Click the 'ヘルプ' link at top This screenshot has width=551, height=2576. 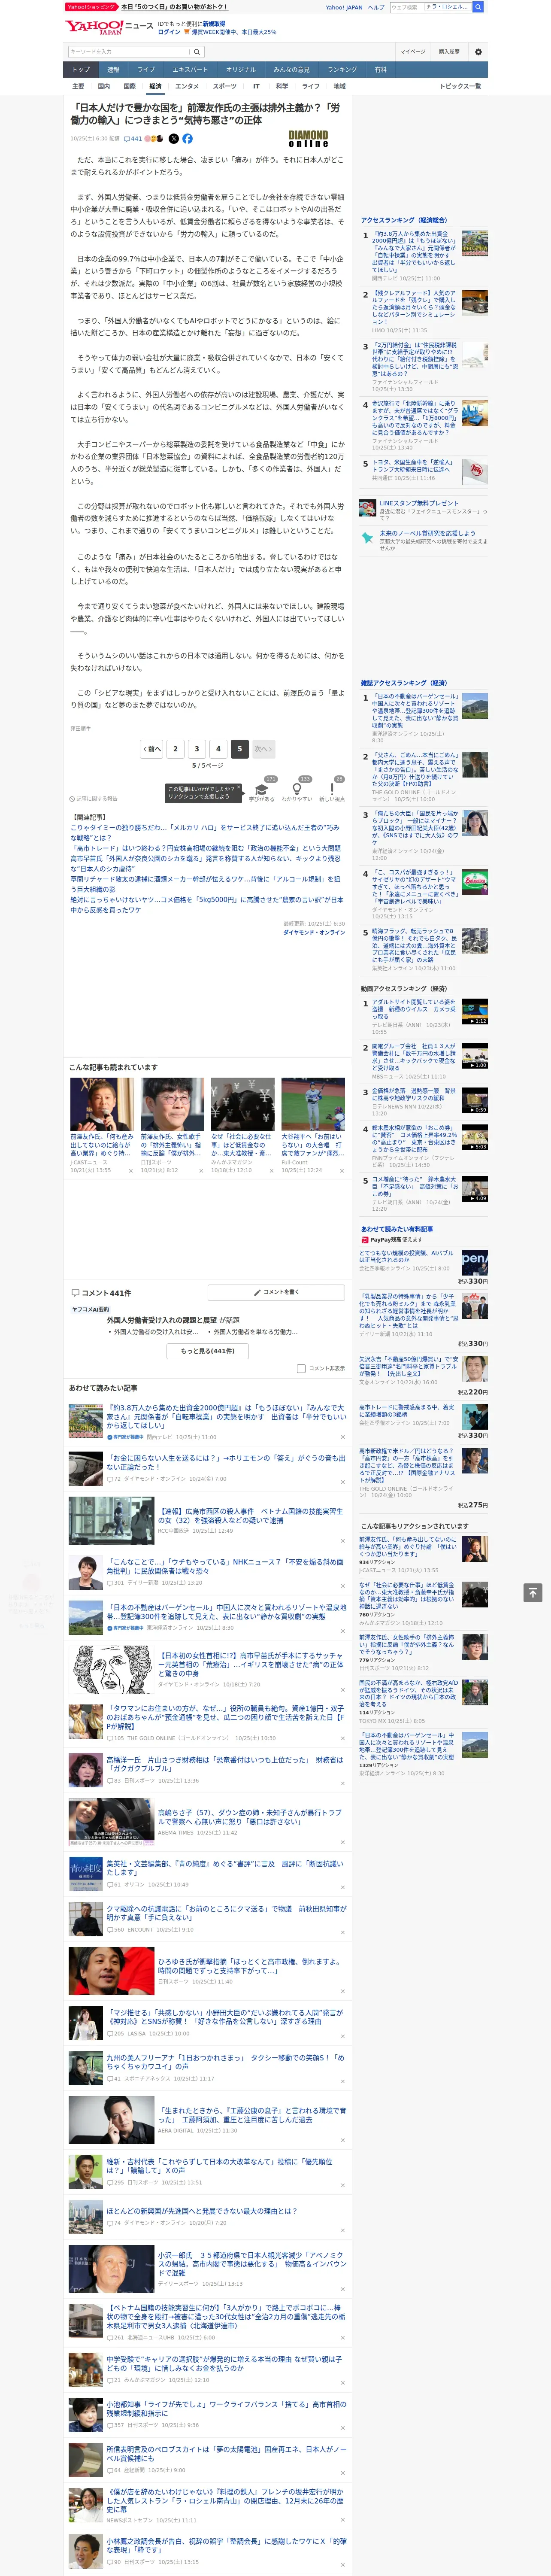376,7
